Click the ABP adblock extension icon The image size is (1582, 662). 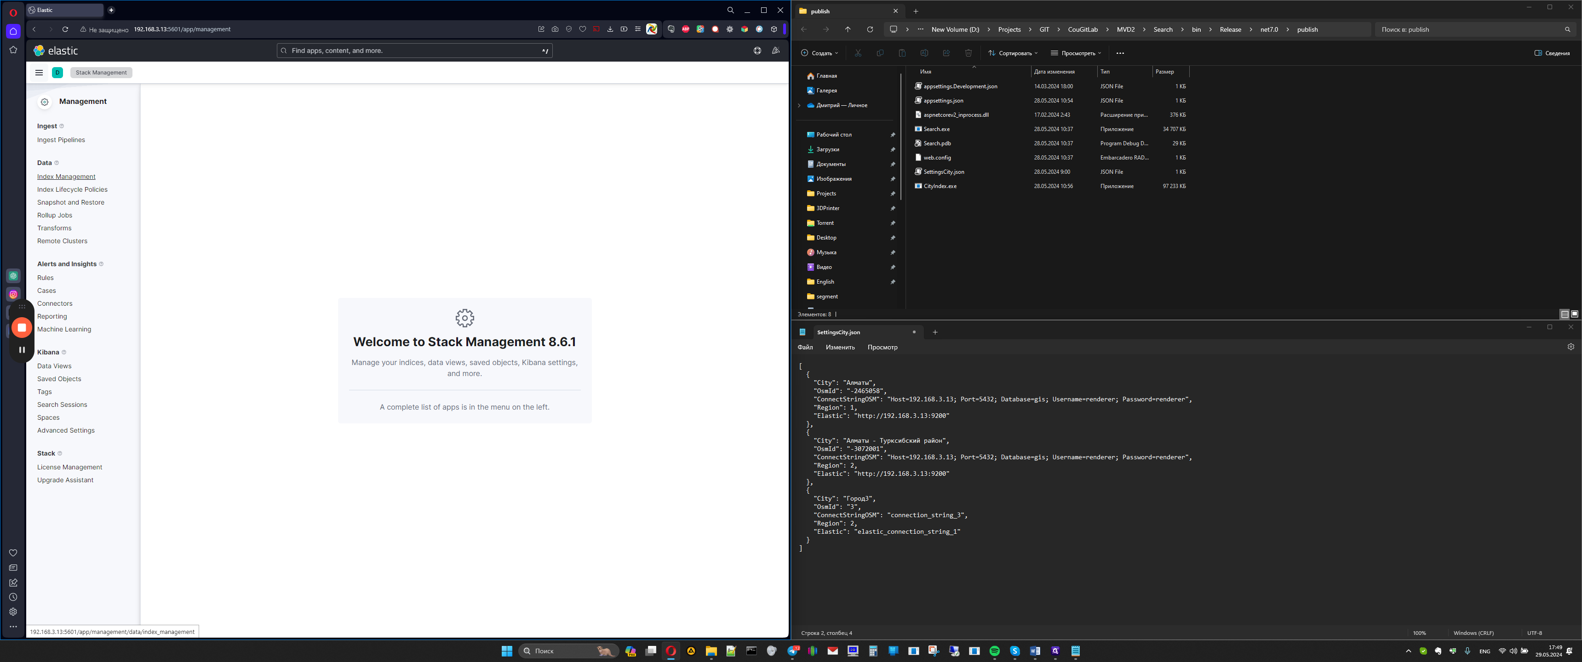pos(685,29)
